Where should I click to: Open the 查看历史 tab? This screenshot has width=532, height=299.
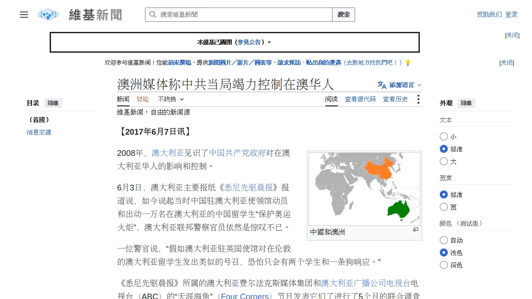click(395, 99)
